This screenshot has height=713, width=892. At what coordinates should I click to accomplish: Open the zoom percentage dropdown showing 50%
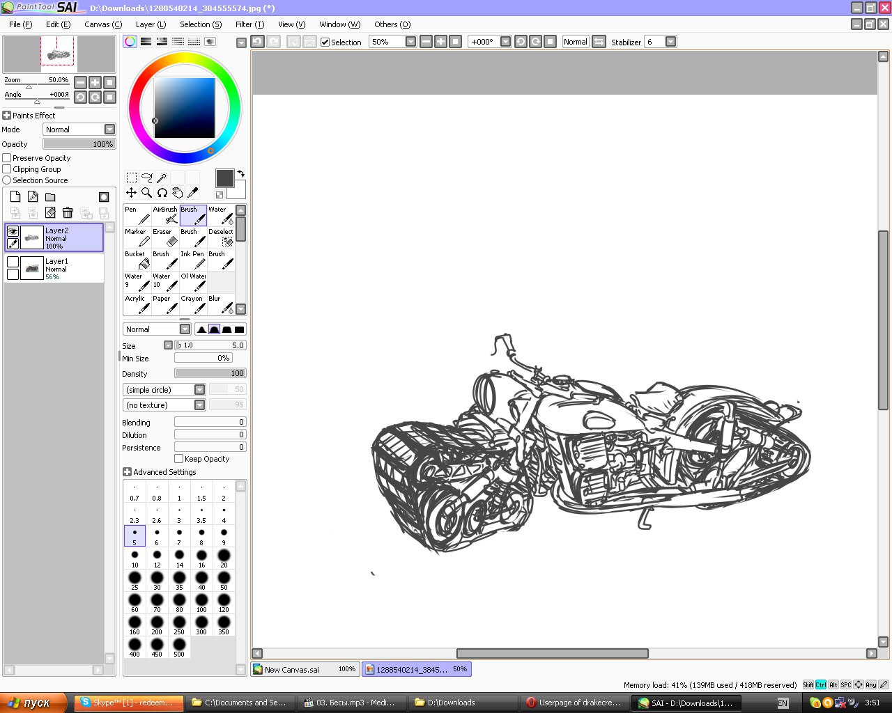coord(410,42)
